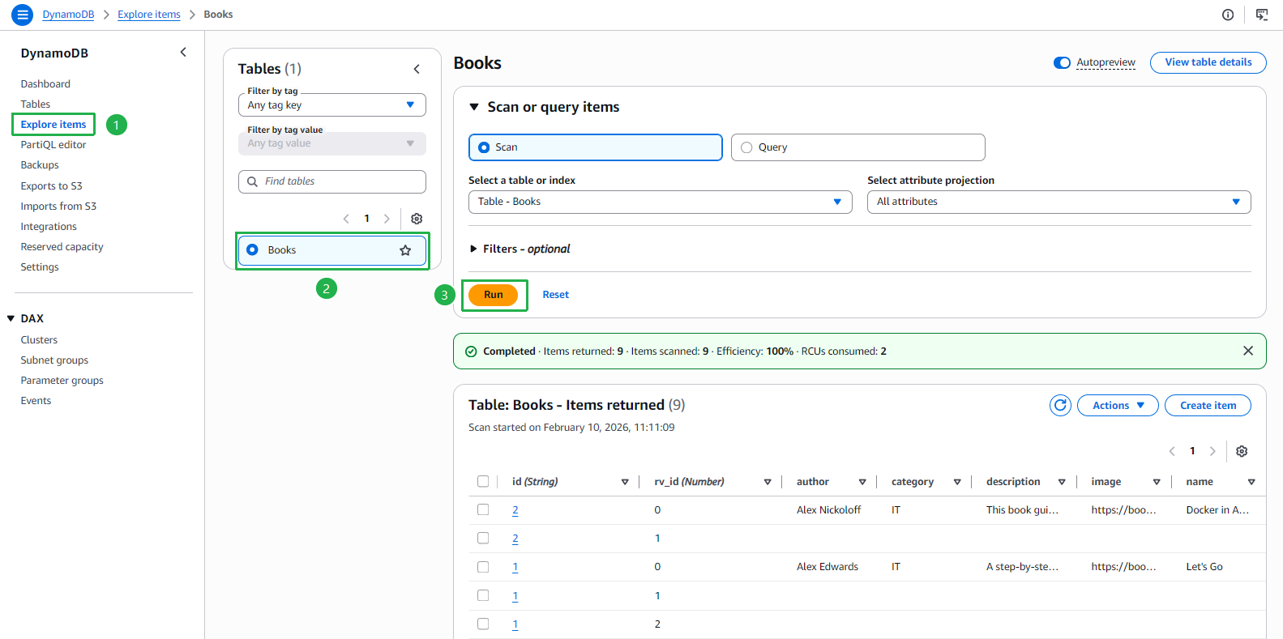Click the View table details button
Image resolution: width=1283 pixels, height=639 pixels.
tap(1208, 62)
